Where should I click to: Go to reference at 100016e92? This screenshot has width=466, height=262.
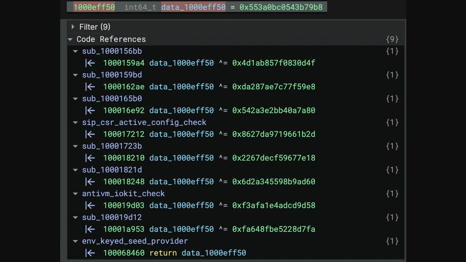[x=124, y=110]
